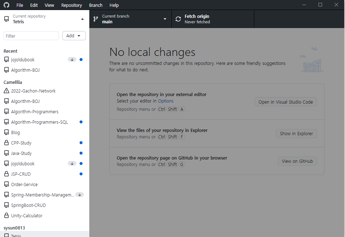Click the repo icon of Recent Algorithm-BOJ

6,70
